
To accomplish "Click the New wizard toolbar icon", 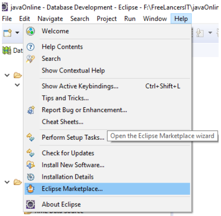I will pyautogui.click(x=8, y=33).
